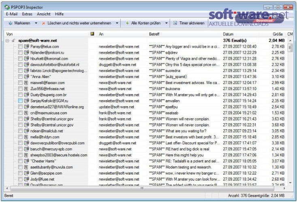The image size is (297, 202).
Task: Click mail icon of hburkett@keromail.com row
Action: point(26,59)
